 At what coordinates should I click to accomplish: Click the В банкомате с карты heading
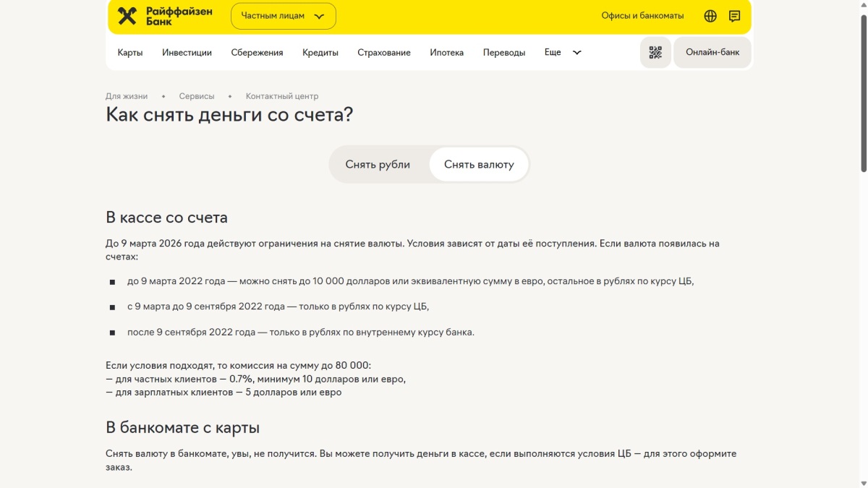tap(183, 427)
